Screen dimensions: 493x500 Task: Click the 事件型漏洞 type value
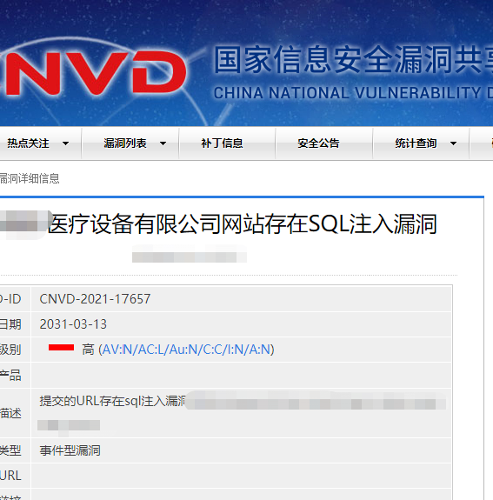click(70, 451)
